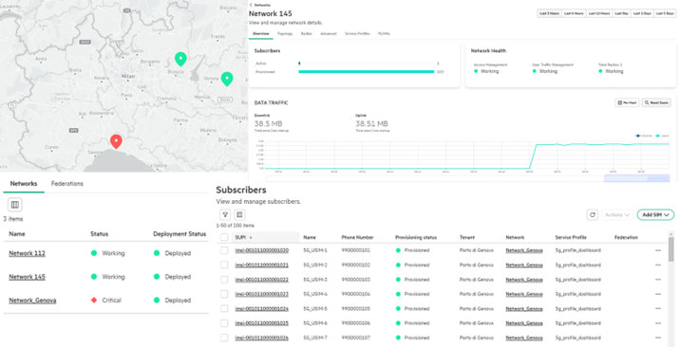Open column settings icon in Networks panel
Viewport: 680px width, 347px height.
click(15, 205)
